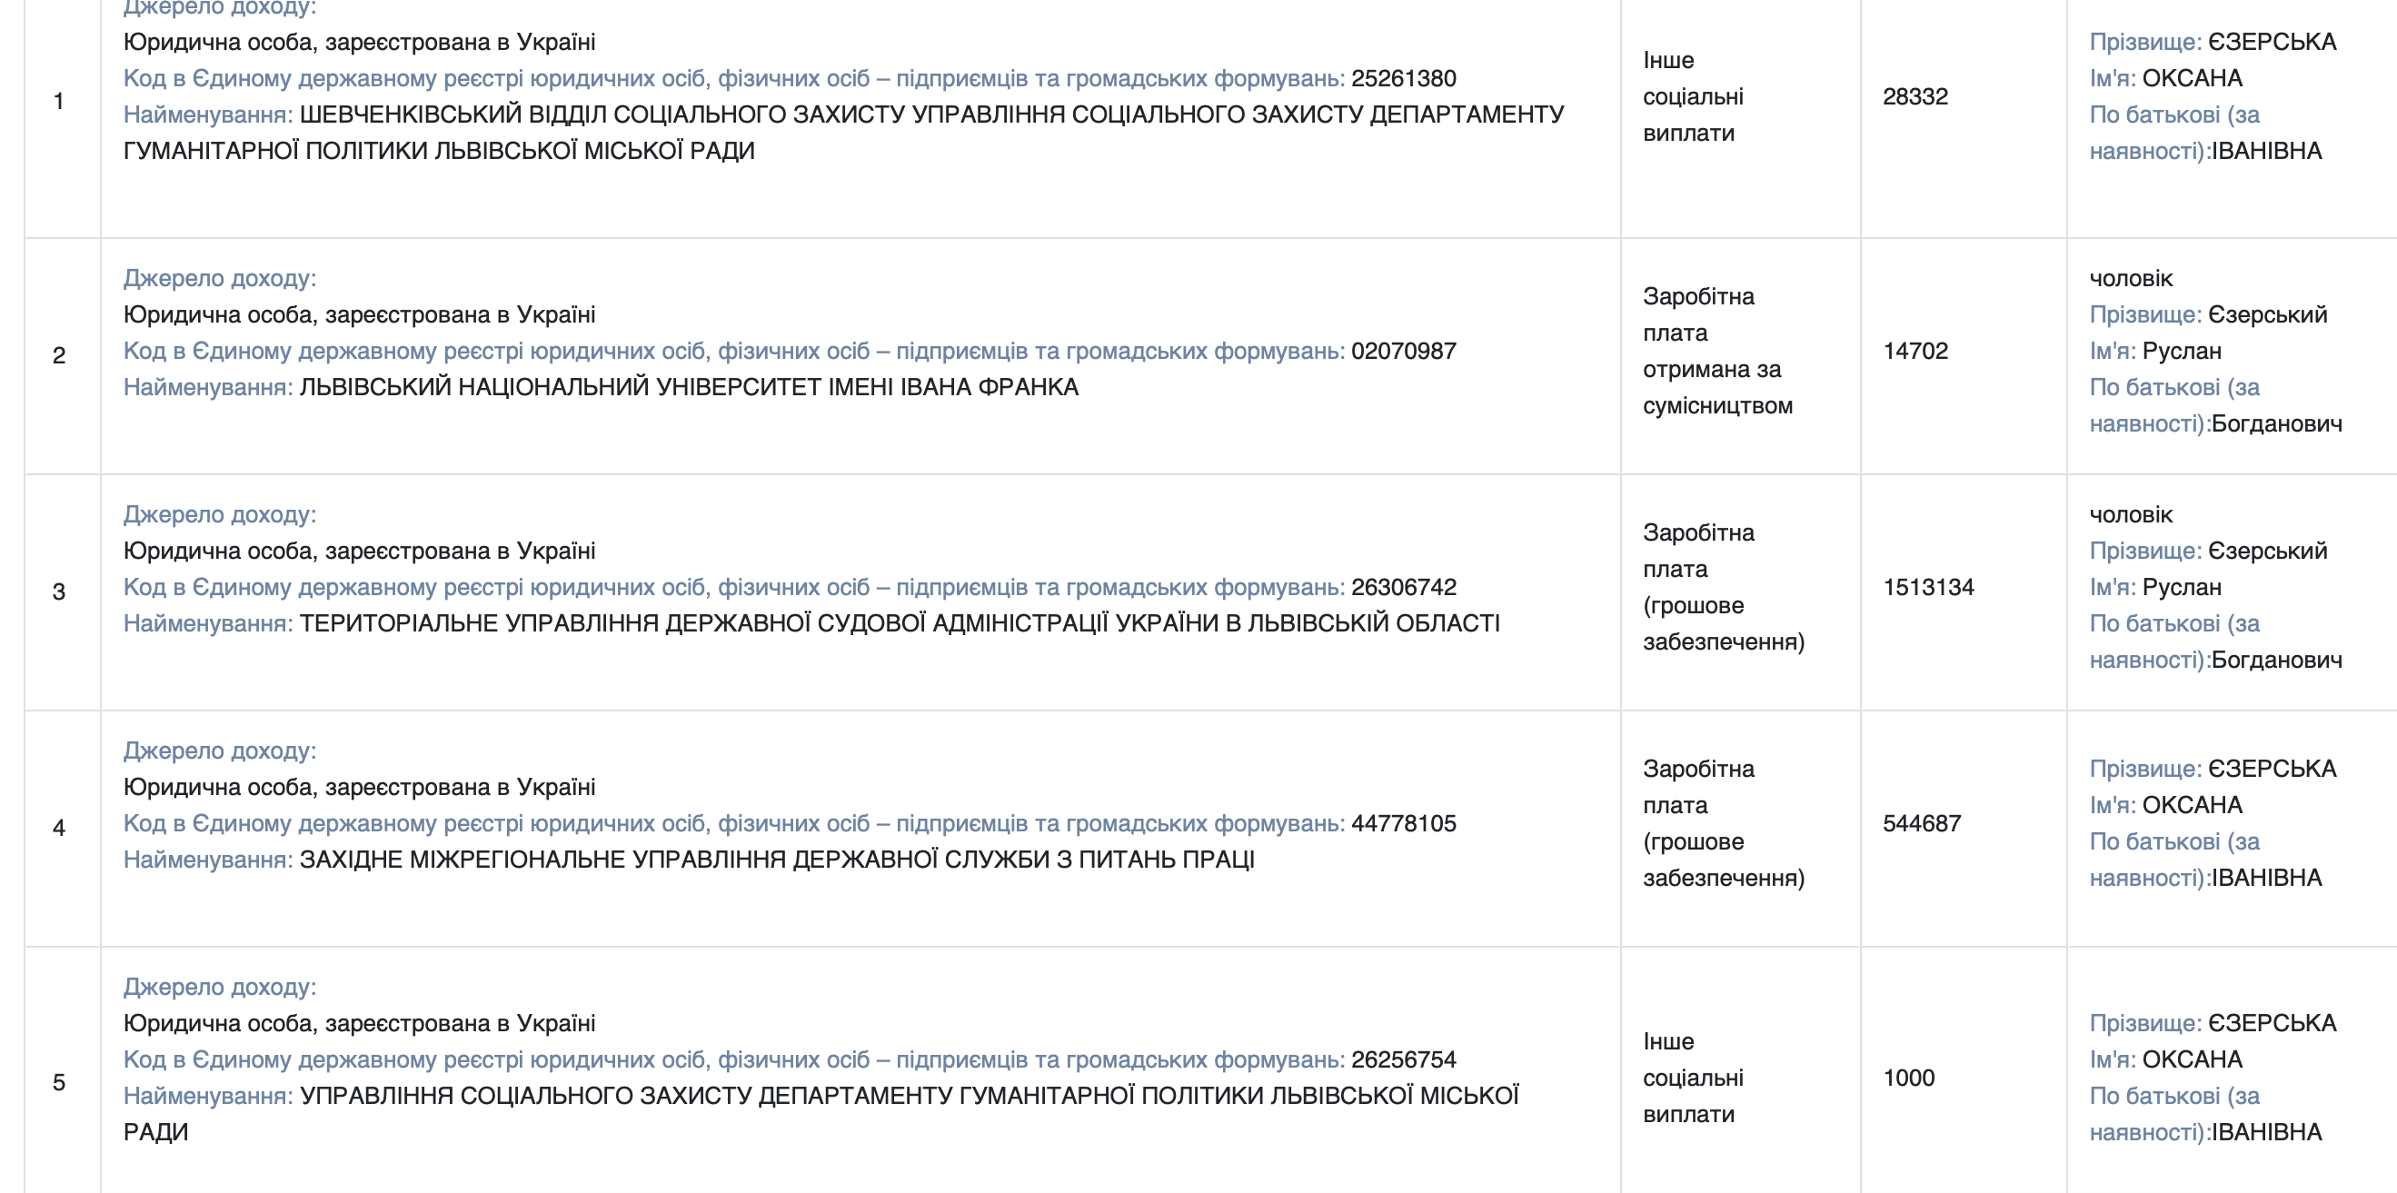This screenshot has height=1193, width=2397.
Task: Click the income amount 14702
Action: (1915, 351)
